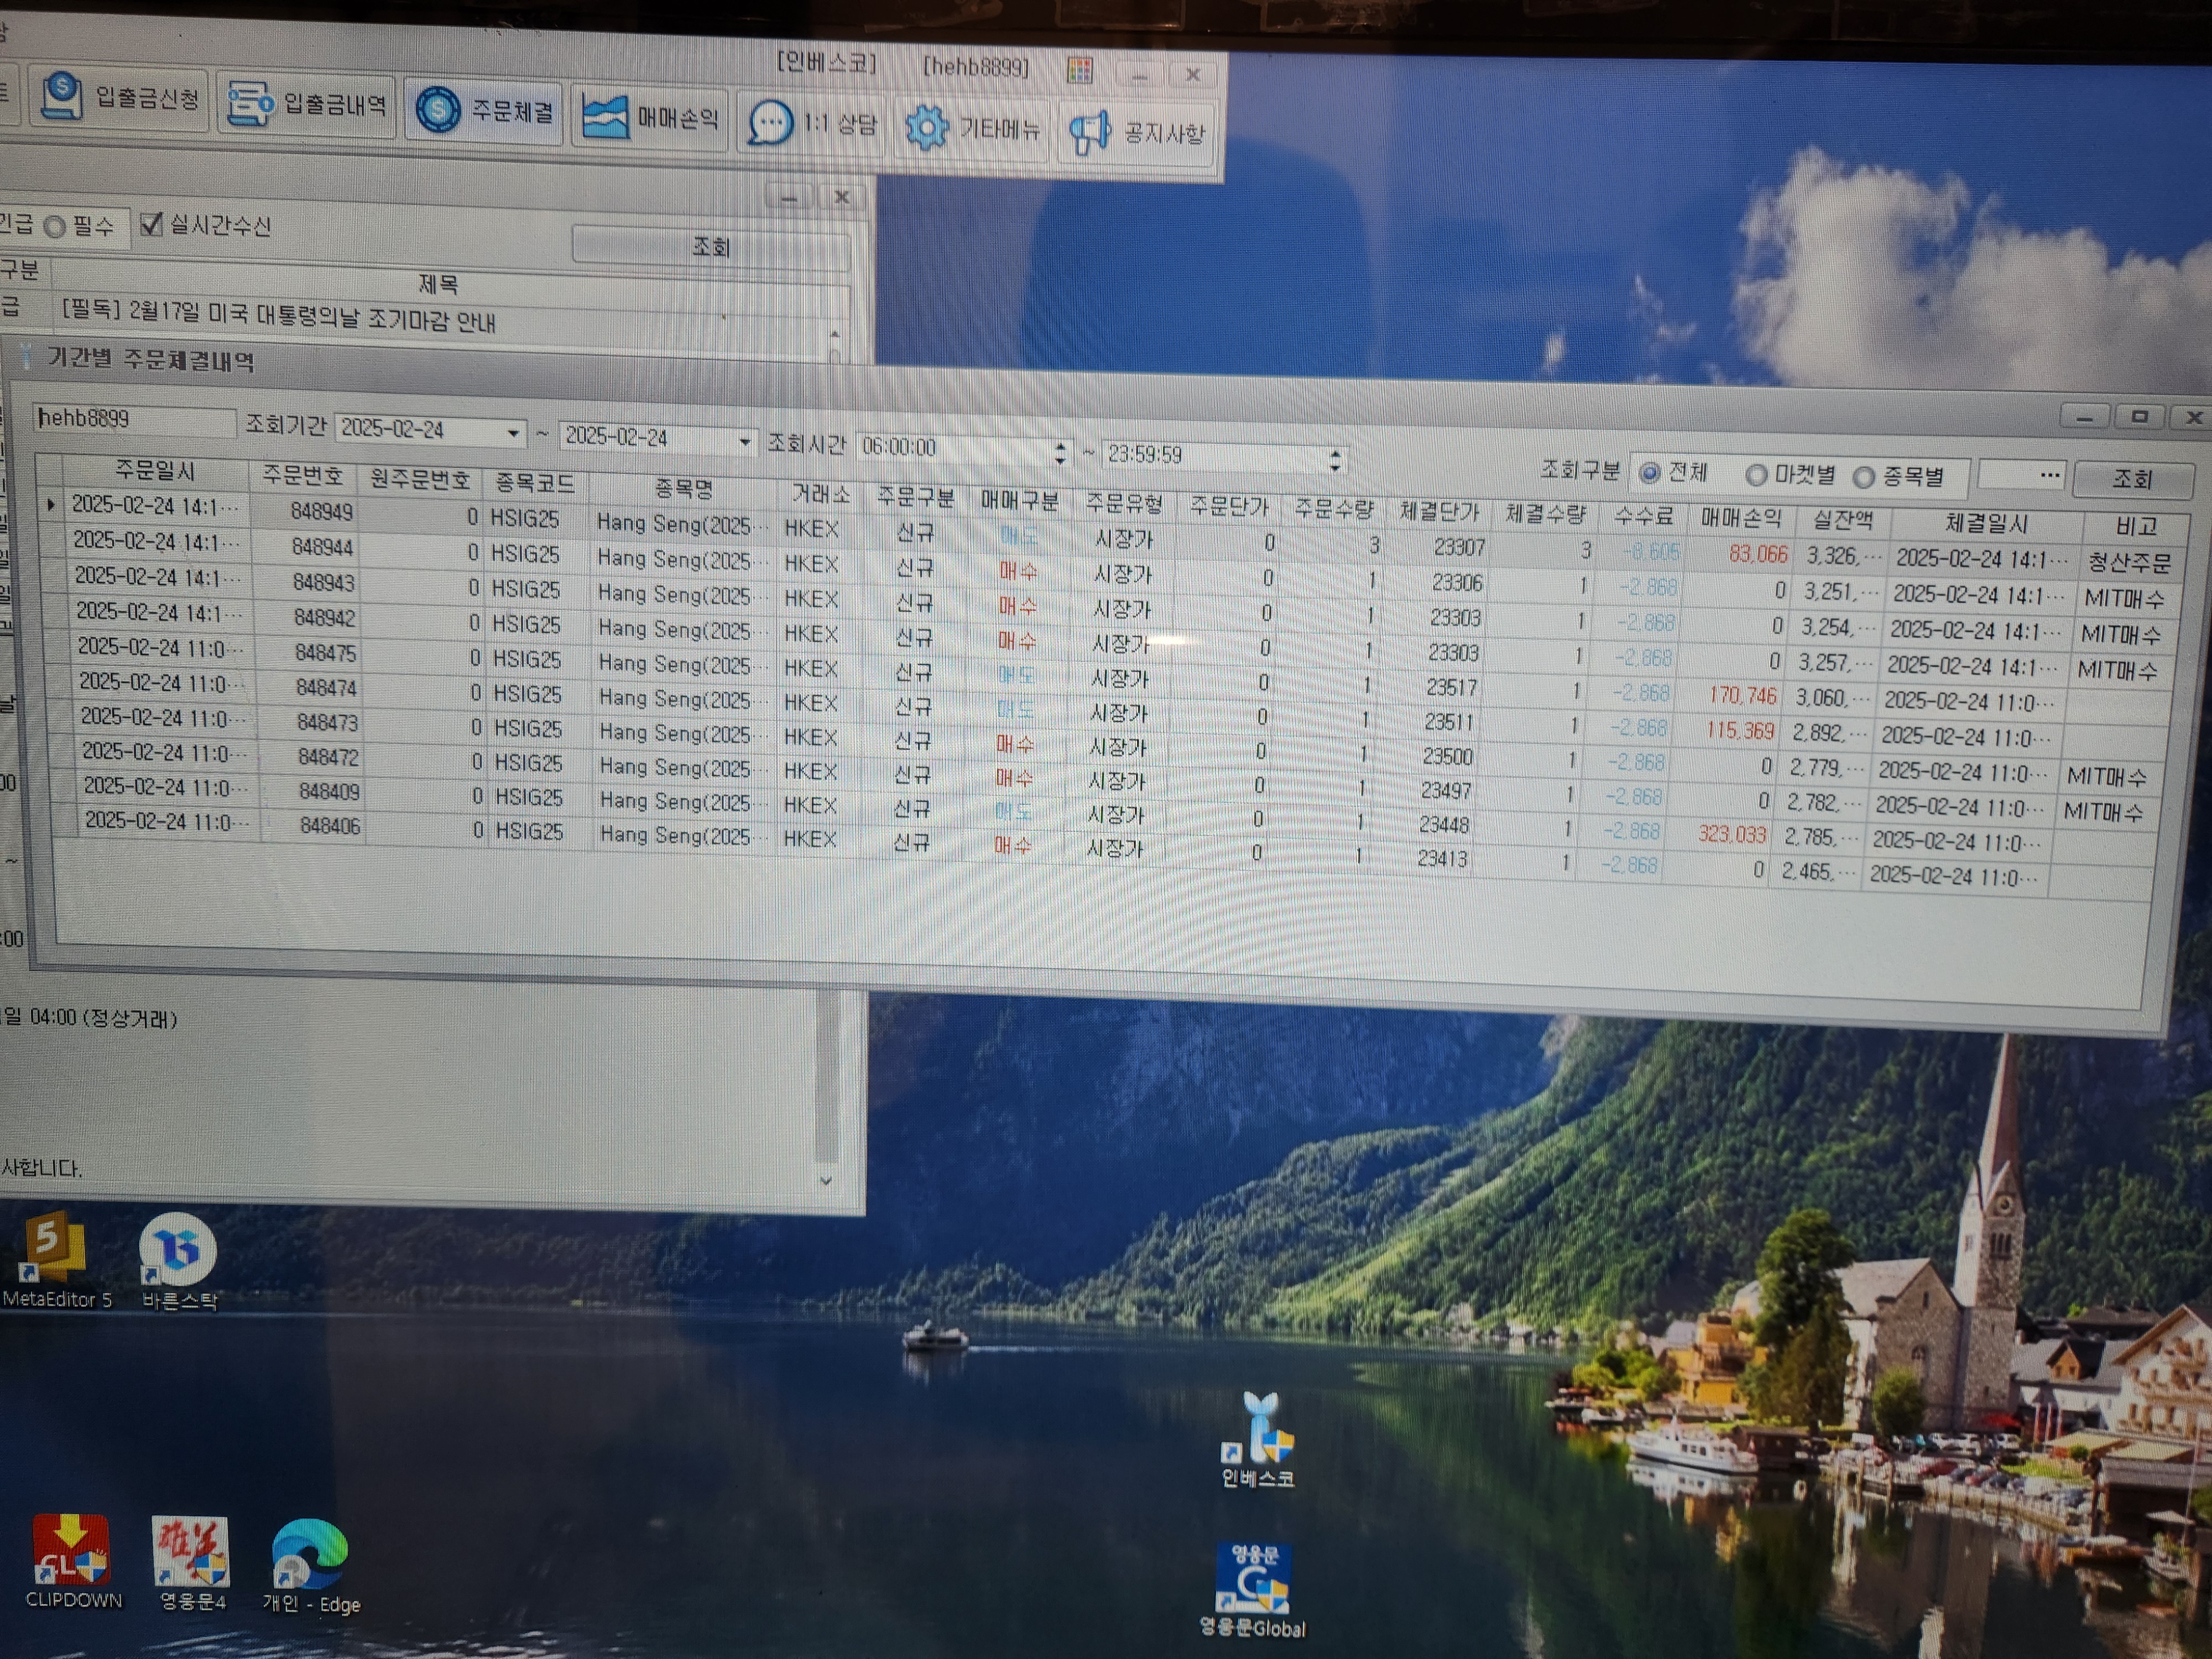Select the 마켓별 radio option
Screen dimensions: 2212x1659
[1756, 476]
